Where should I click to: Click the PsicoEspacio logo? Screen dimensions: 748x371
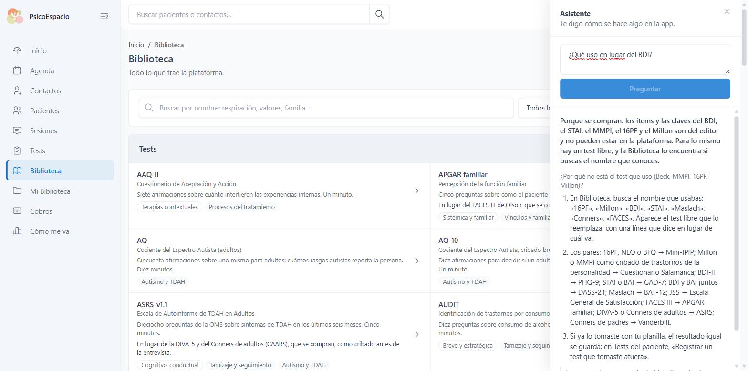click(x=15, y=16)
